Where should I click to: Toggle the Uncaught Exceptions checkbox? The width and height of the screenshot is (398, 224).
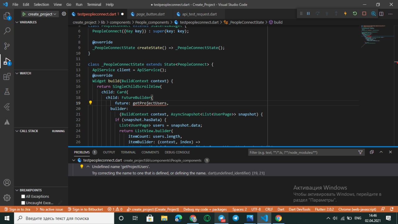click(23, 203)
